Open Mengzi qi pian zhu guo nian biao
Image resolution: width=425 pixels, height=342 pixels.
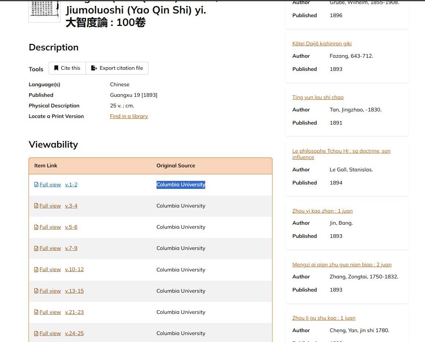coord(342,265)
